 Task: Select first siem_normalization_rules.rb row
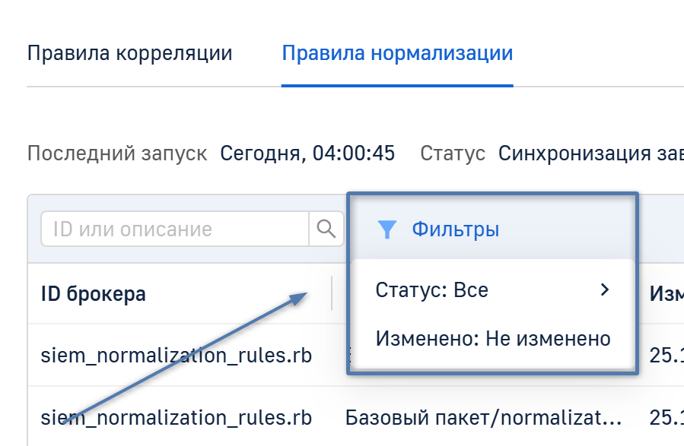pos(176,356)
